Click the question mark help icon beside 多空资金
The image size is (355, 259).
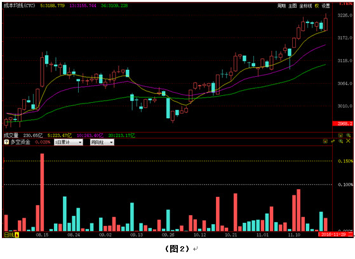pos(6,142)
